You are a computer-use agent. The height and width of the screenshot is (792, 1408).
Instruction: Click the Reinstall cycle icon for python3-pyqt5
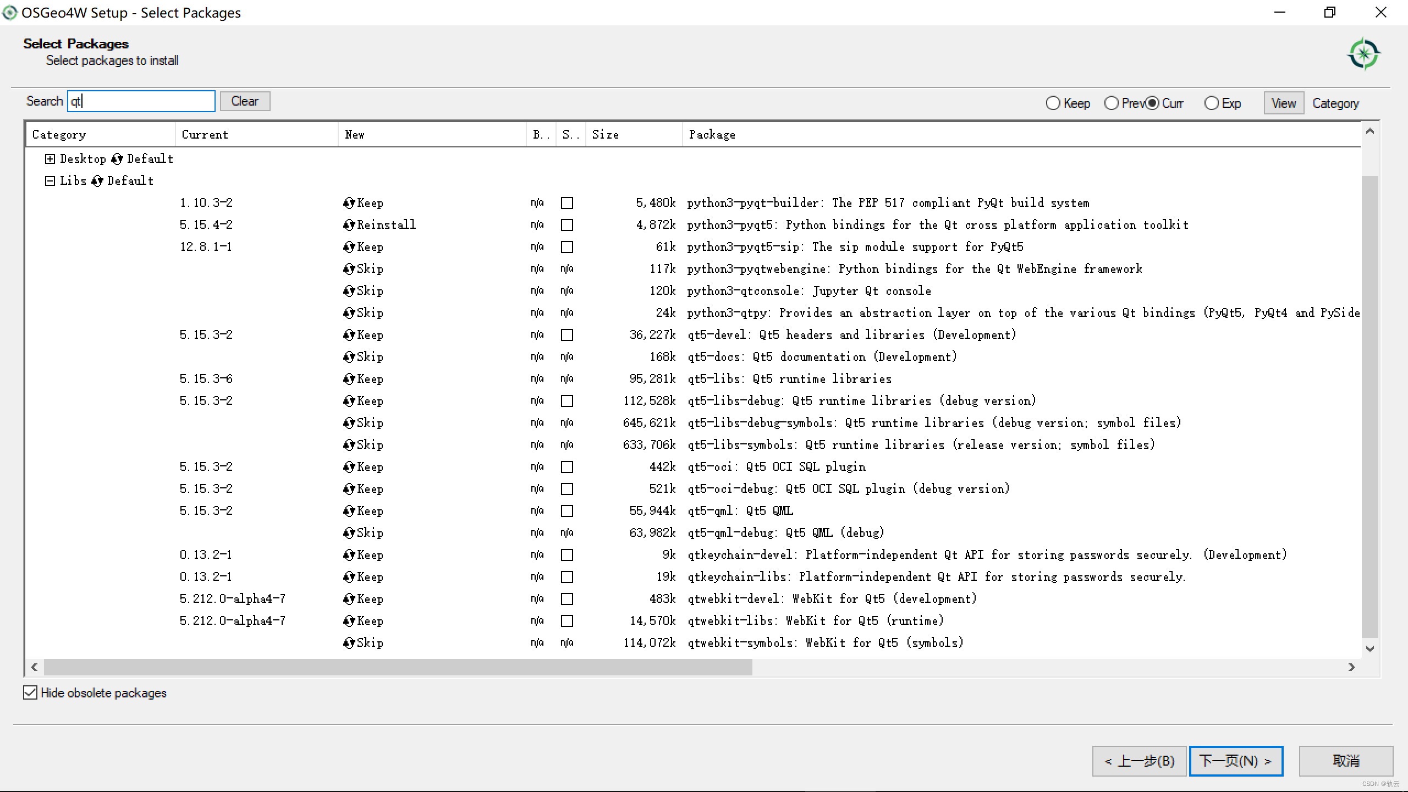[349, 225]
